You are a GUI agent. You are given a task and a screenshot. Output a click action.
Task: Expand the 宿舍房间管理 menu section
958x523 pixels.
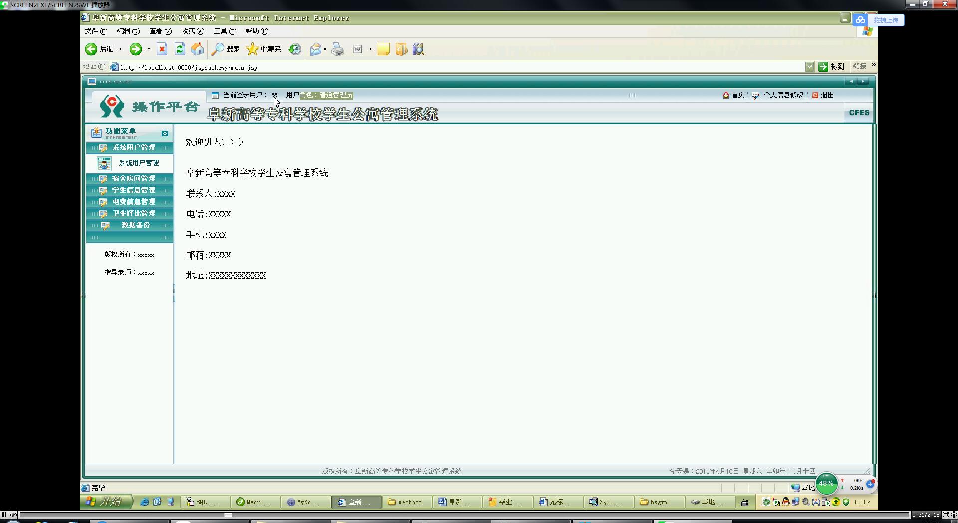130,179
